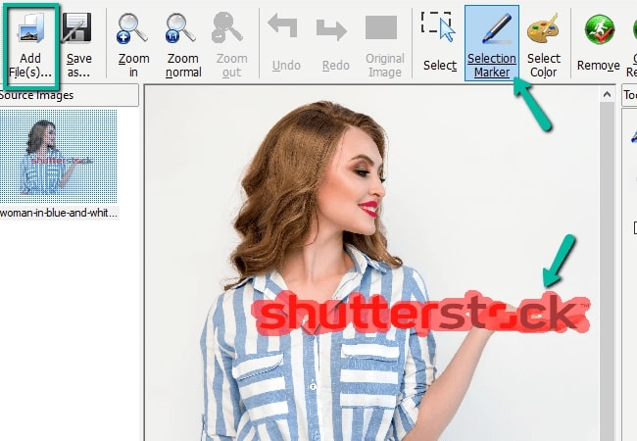Activate the Selection Marker tool
The image size is (637, 441).
492,43
